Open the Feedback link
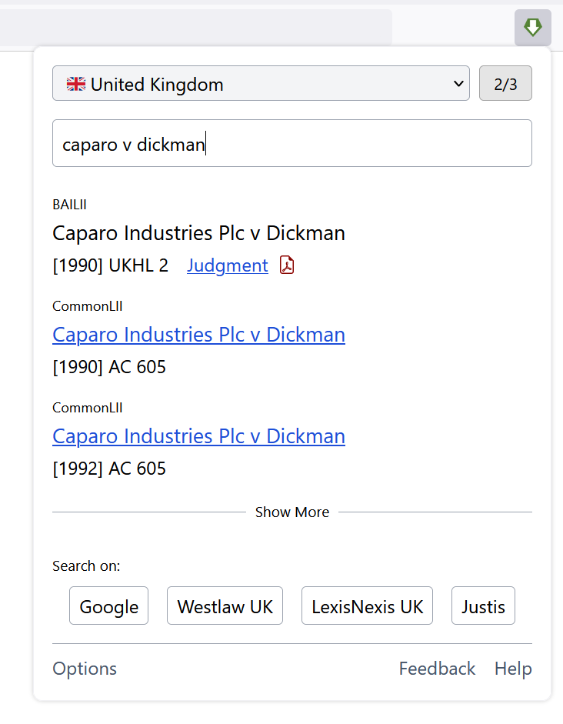The image size is (563, 724). 437,669
